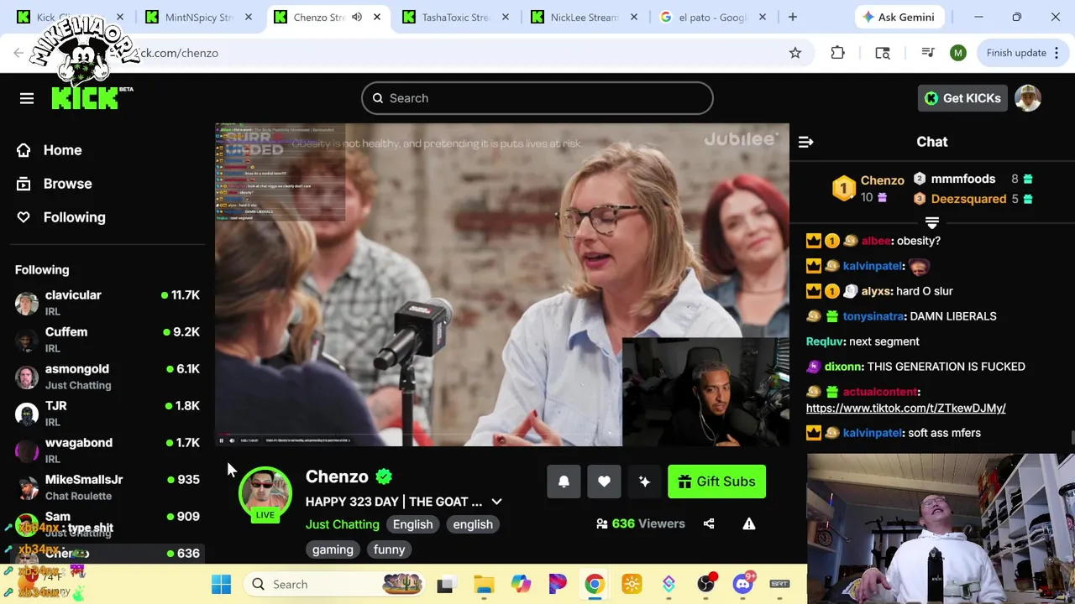1075x604 pixels.
Task: Click the Windows taskbar search box
Action: pos(336,584)
